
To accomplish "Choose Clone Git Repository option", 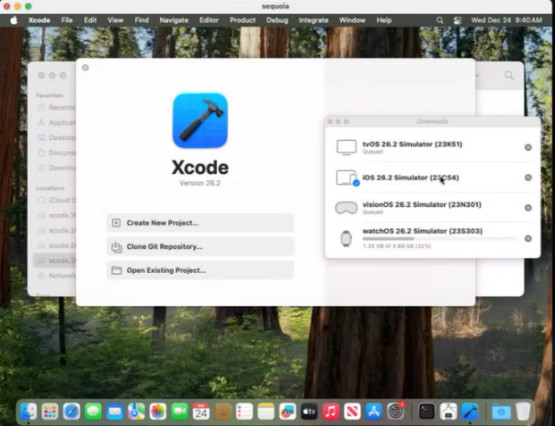I will [x=200, y=246].
